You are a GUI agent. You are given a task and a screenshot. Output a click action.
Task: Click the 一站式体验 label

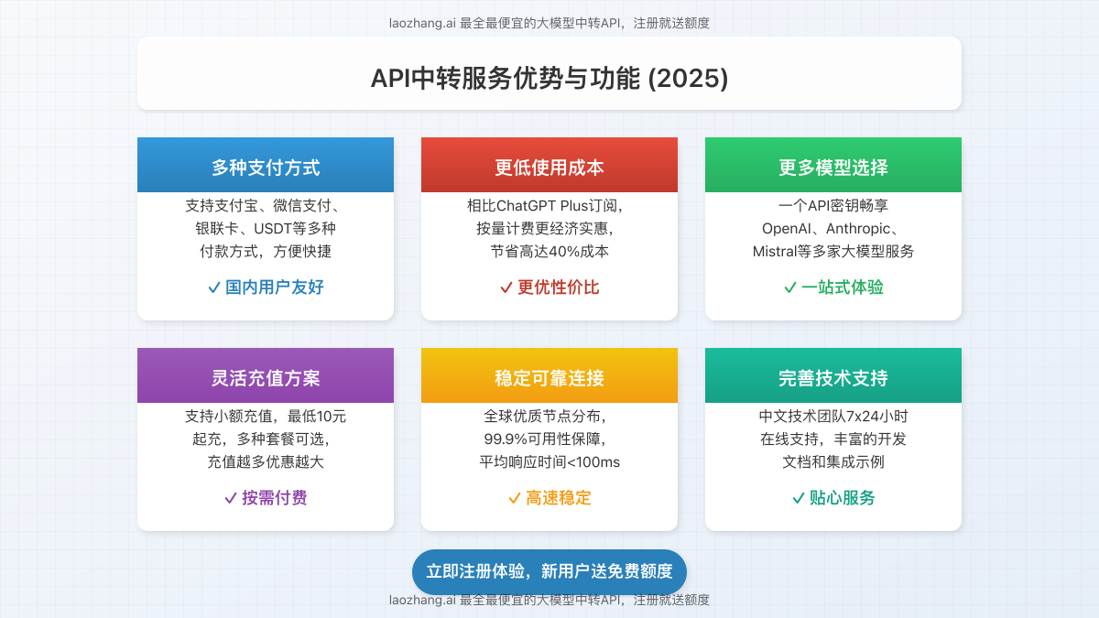pos(843,287)
